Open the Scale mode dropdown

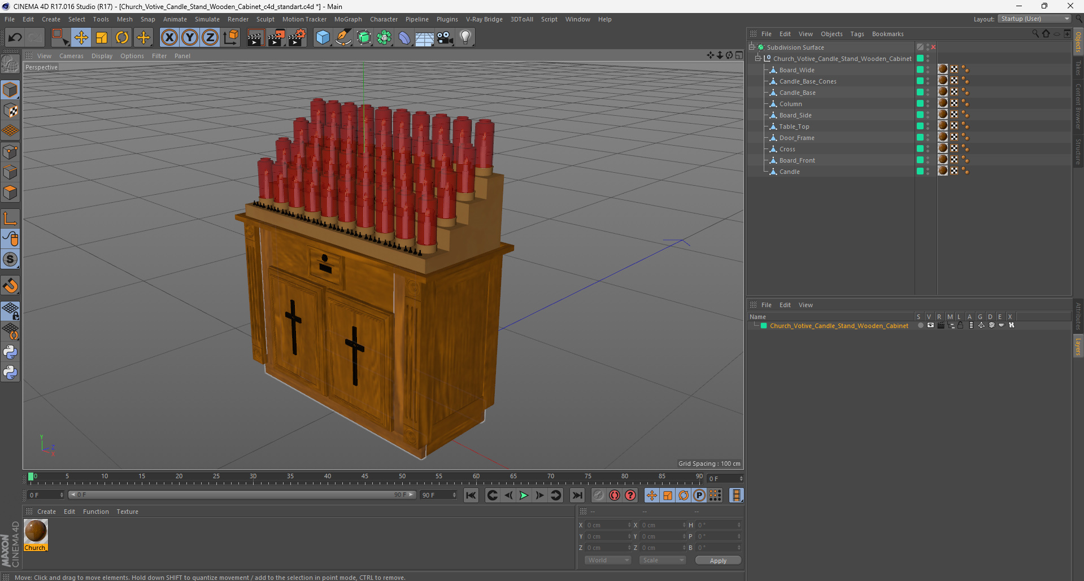point(663,560)
